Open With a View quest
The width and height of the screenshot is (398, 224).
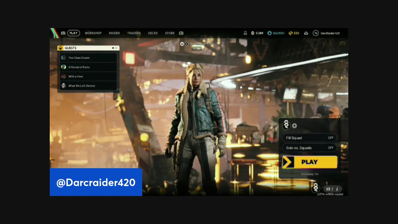[x=88, y=76]
